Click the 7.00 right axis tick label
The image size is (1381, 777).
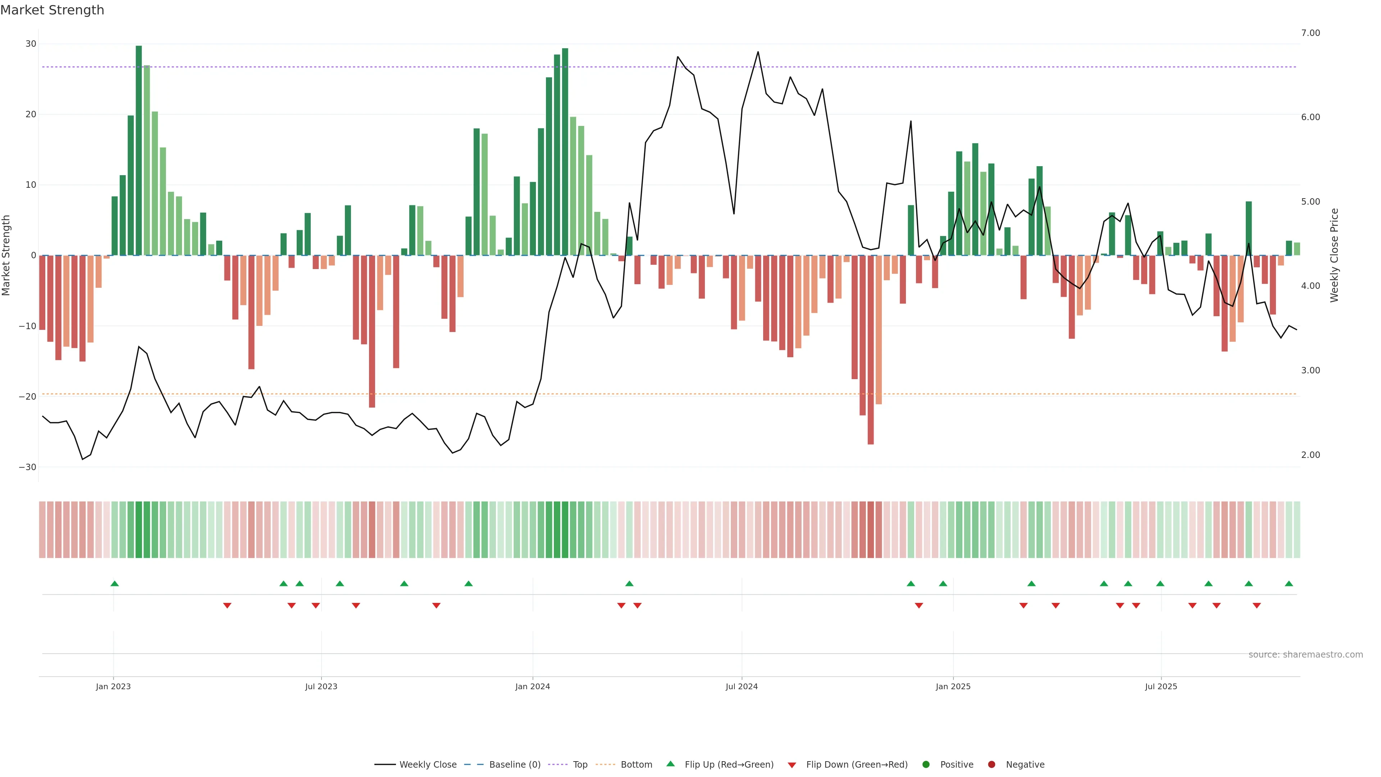1310,33
